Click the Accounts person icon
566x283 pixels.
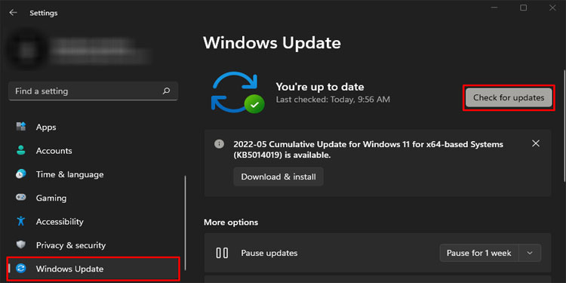(x=21, y=150)
